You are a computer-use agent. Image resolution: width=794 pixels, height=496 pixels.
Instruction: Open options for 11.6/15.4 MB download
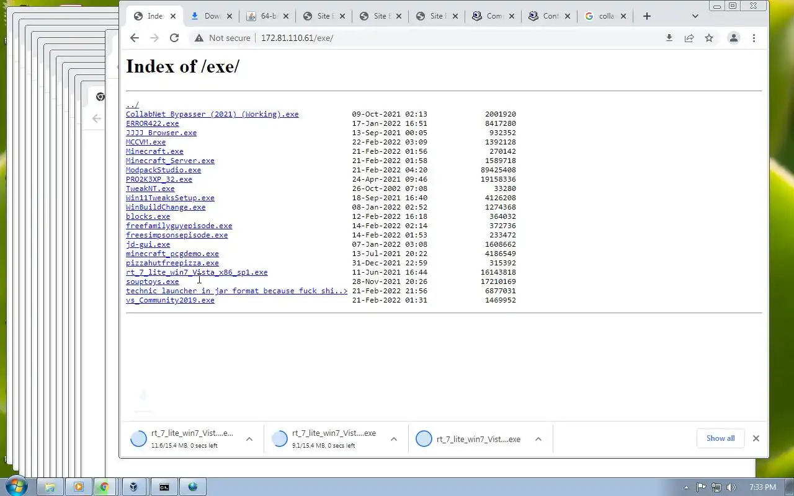249,439
